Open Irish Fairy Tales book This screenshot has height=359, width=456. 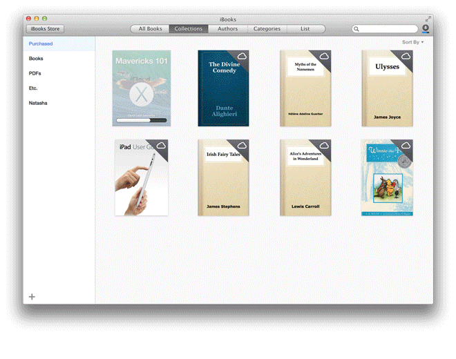point(223,177)
